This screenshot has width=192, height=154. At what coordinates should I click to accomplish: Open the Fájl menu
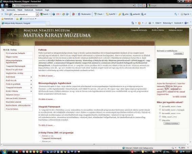pyautogui.click(x=3, y=10)
